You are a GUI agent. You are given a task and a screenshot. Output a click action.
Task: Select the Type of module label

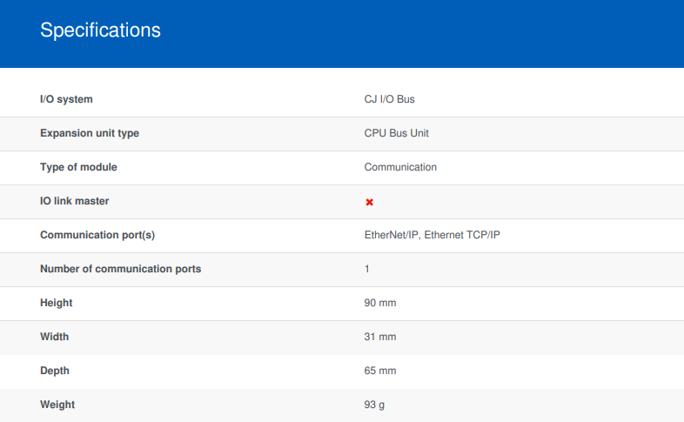pos(78,167)
